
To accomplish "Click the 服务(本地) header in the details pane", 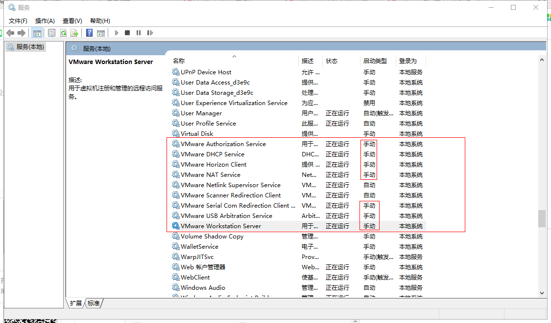I will pyautogui.click(x=96, y=49).
